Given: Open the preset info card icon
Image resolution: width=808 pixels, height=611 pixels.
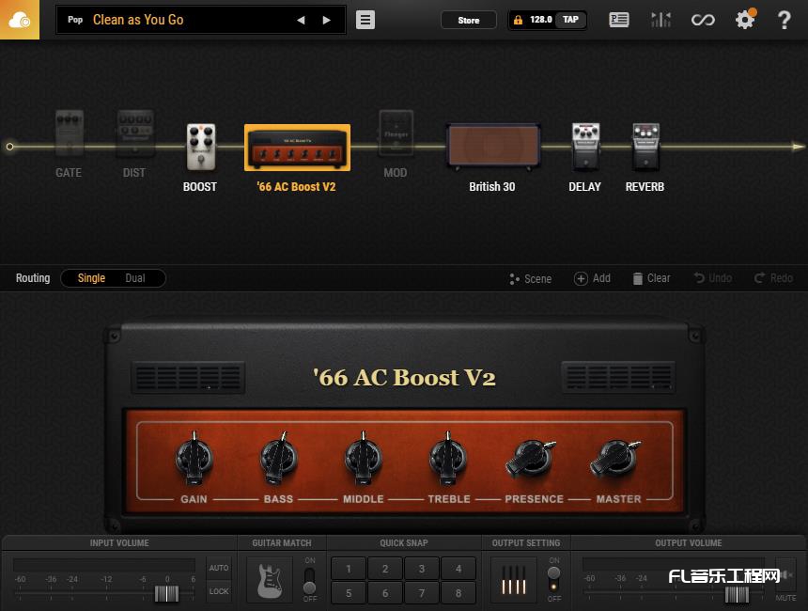Looking at the screenshot, I should click(619, 19).
